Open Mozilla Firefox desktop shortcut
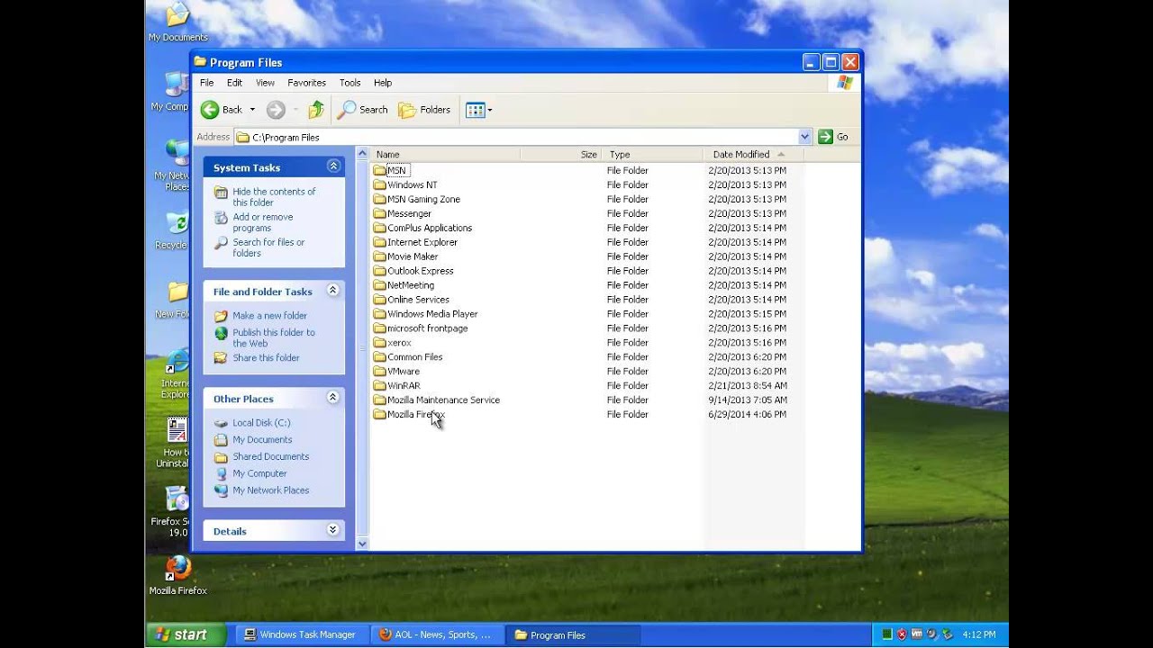 pos(177,576)
